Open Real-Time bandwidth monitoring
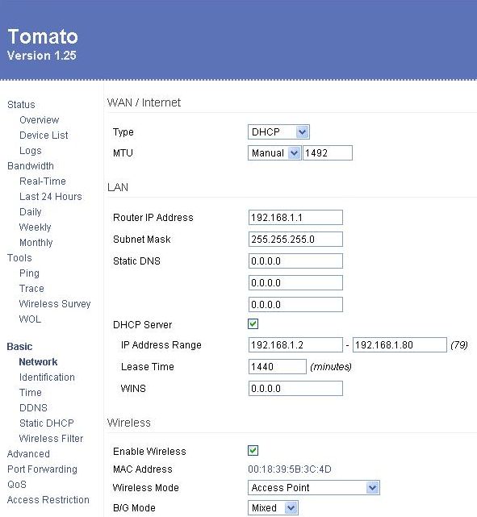 click(43, 181)
